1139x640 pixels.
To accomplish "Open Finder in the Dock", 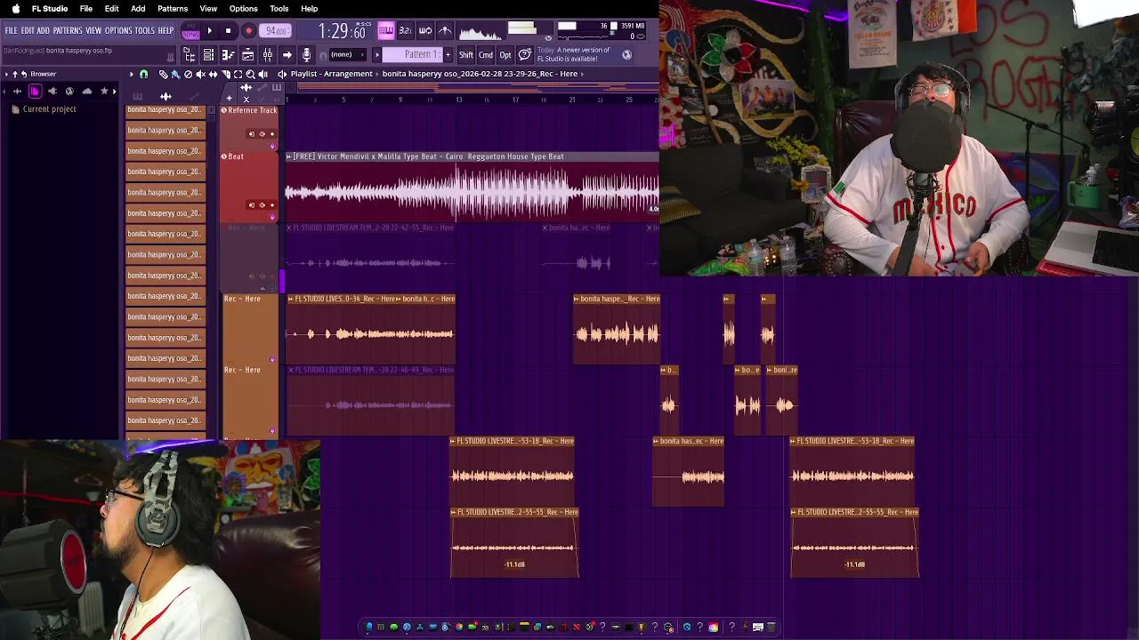I will (369, 627).
